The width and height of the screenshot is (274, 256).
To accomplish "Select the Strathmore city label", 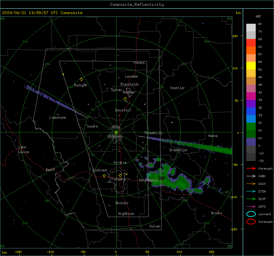I will click(x=148, y=180).
